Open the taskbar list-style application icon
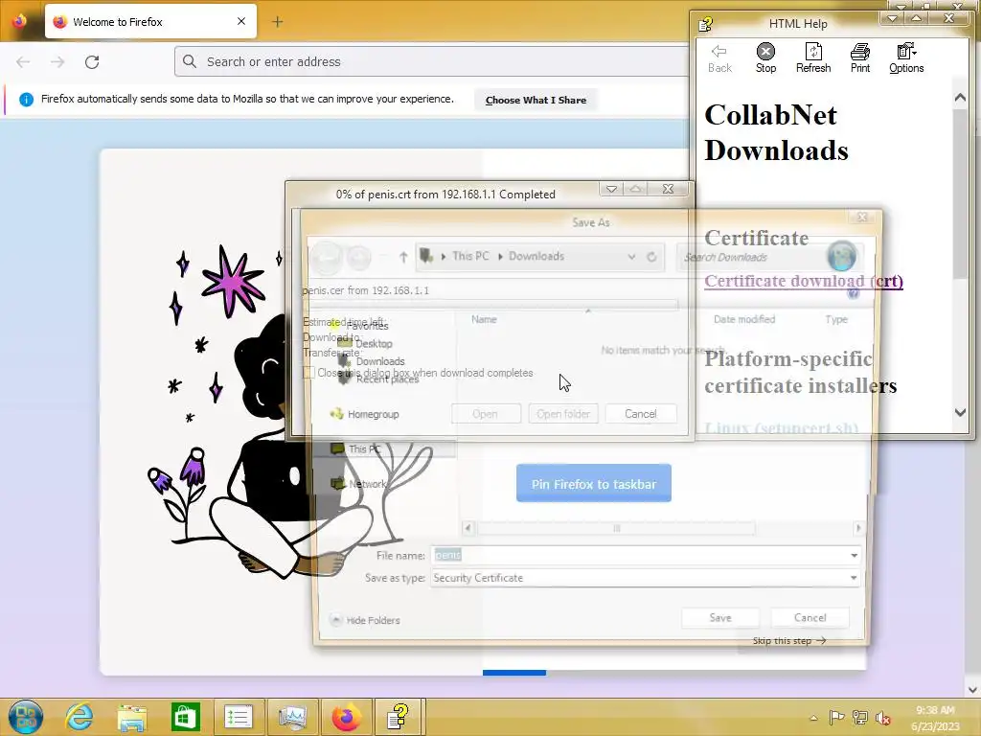 pyautogui.click(x=239, y=717)
